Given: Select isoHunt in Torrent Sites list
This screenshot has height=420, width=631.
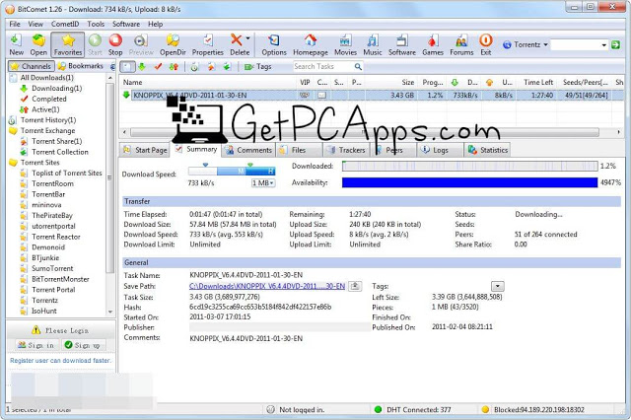Looking at the screenshot, I should click(44, 311).
